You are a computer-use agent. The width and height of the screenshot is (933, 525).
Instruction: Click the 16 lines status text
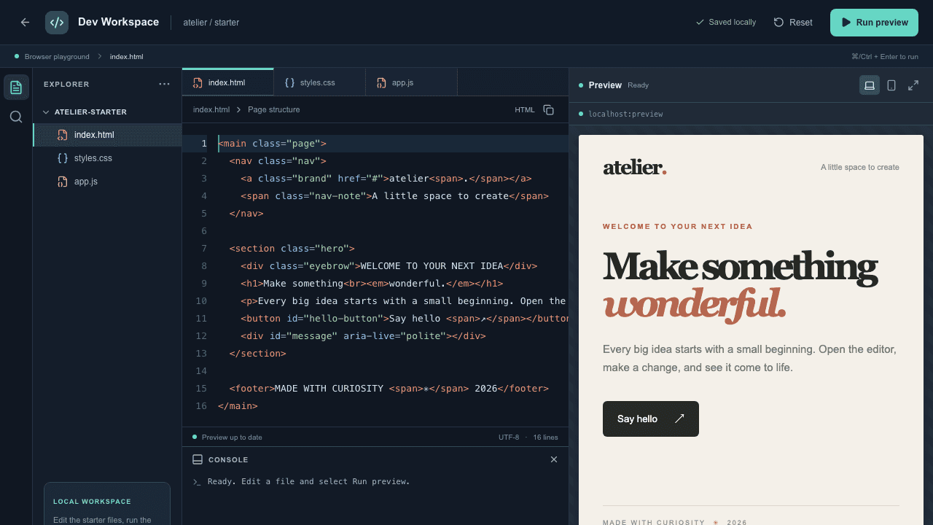545,437
